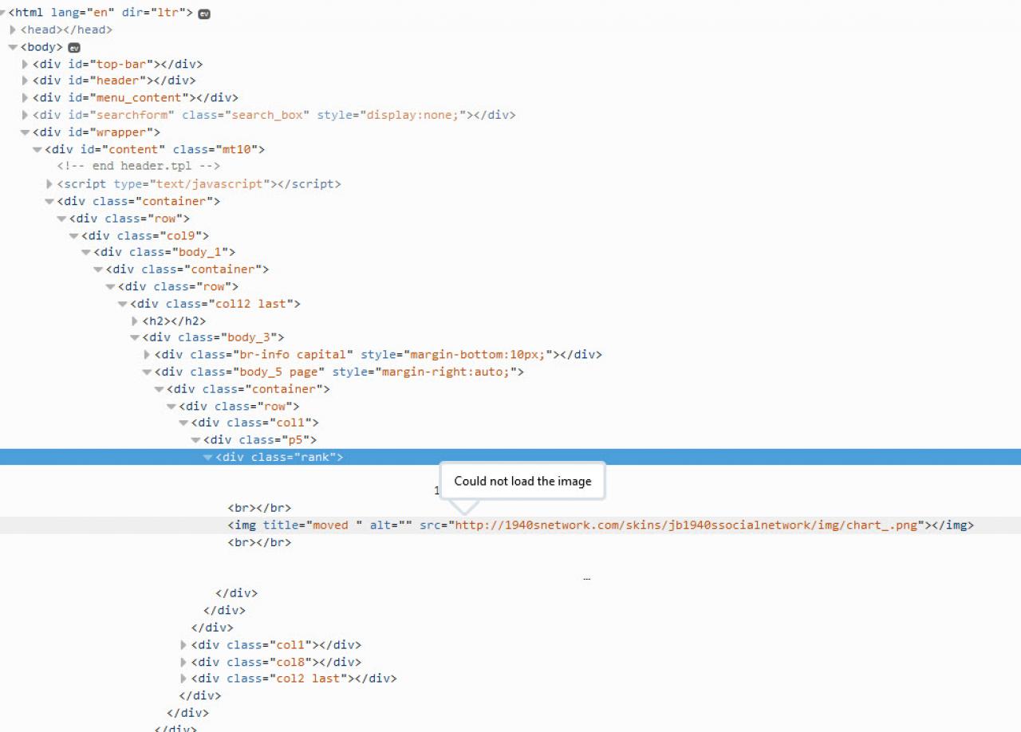1021x732 pixels.
Task: Click the ev badge beside the body tag
Action: coord(74,48)
